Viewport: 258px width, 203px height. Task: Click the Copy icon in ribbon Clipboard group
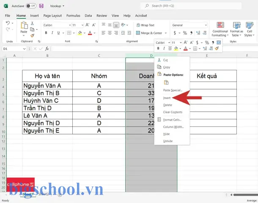(32, 30)
